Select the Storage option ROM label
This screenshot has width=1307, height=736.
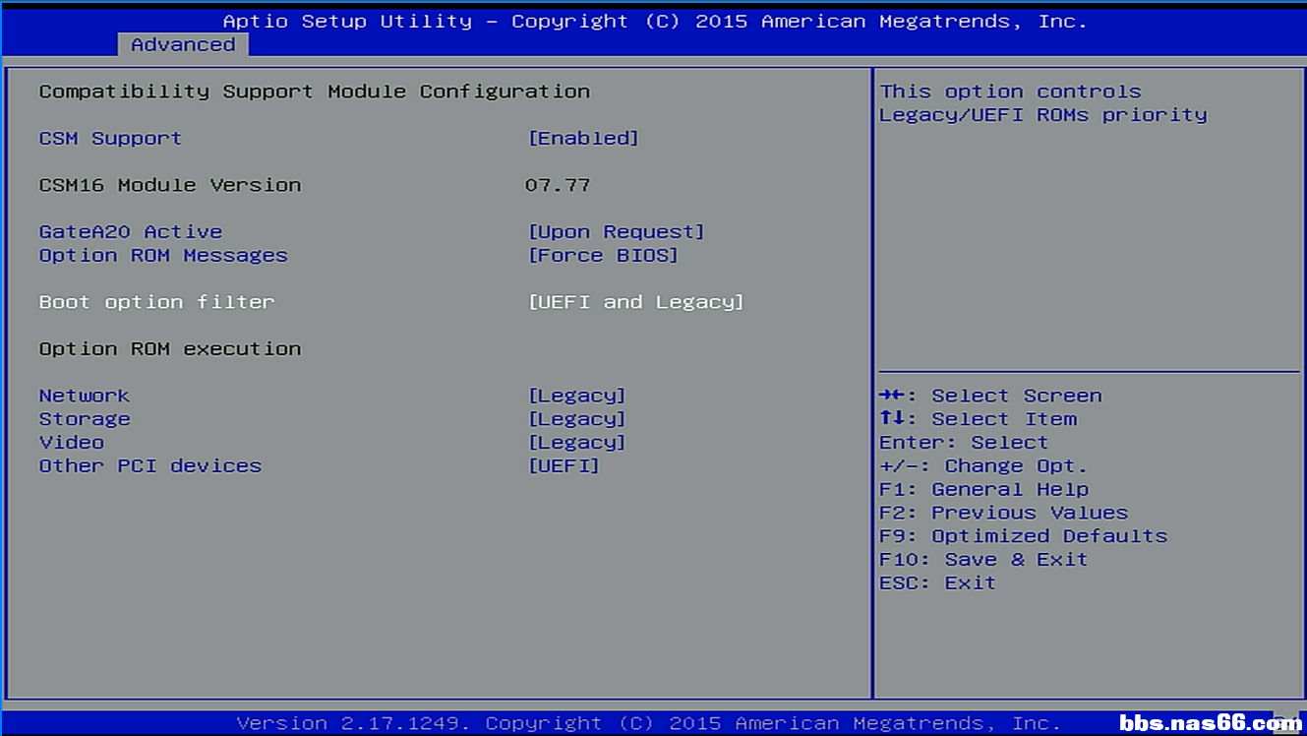[85, 419]
